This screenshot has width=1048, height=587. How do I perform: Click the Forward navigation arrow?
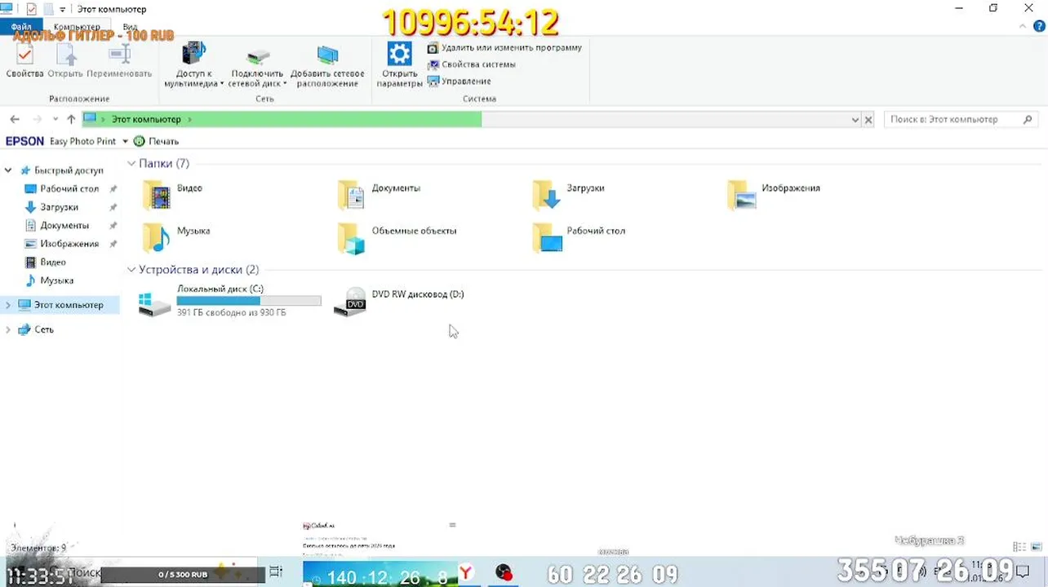pos(36,120)
